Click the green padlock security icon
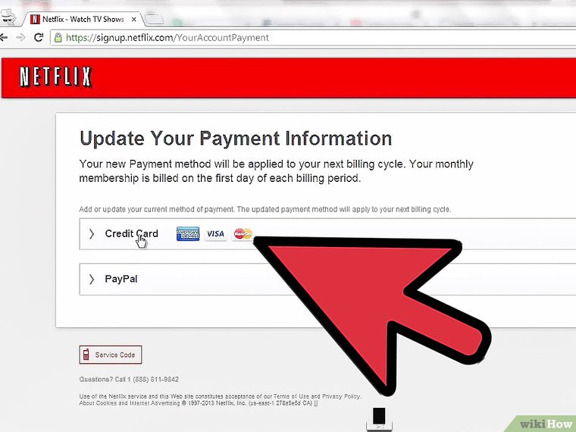 [58, 37]
